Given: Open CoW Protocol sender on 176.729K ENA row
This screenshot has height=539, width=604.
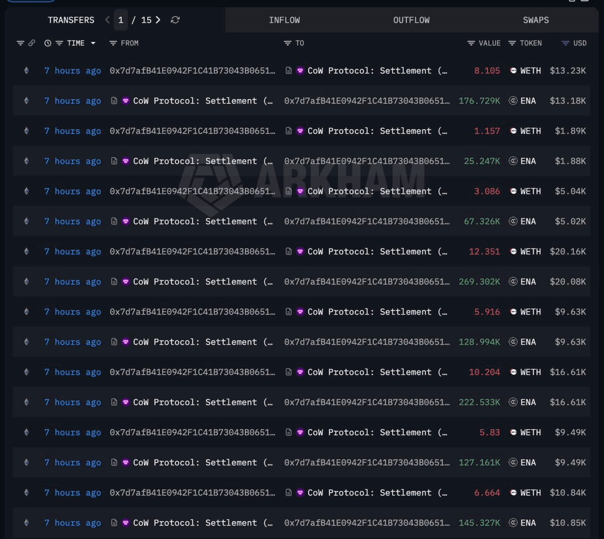Looking at the screenshot, I should click(x=203, y=100).
